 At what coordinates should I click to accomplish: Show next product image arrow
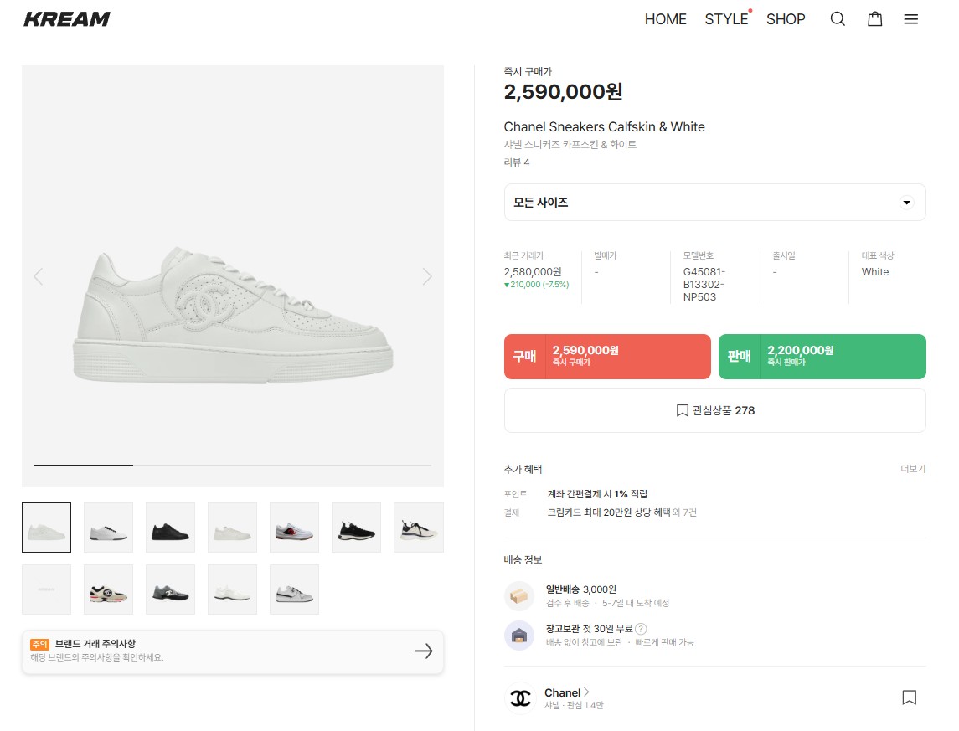click(x=427, y=276)
